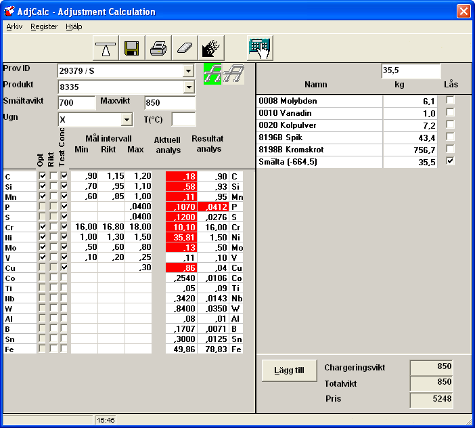Click the 756,7 kg cell
Image resolution: width=475 pixels, height=428 pixels.
click(410, 150)
